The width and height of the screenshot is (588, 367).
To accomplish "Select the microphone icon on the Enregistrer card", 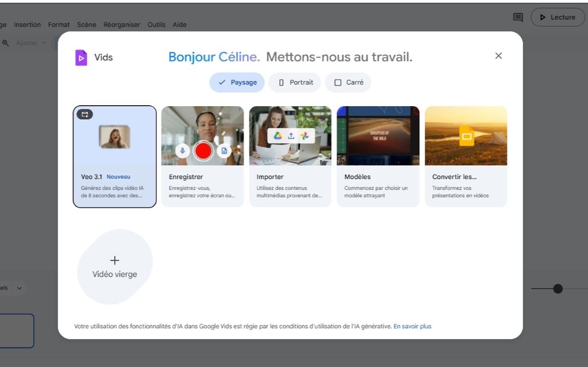I will click(x=182, y=151).
